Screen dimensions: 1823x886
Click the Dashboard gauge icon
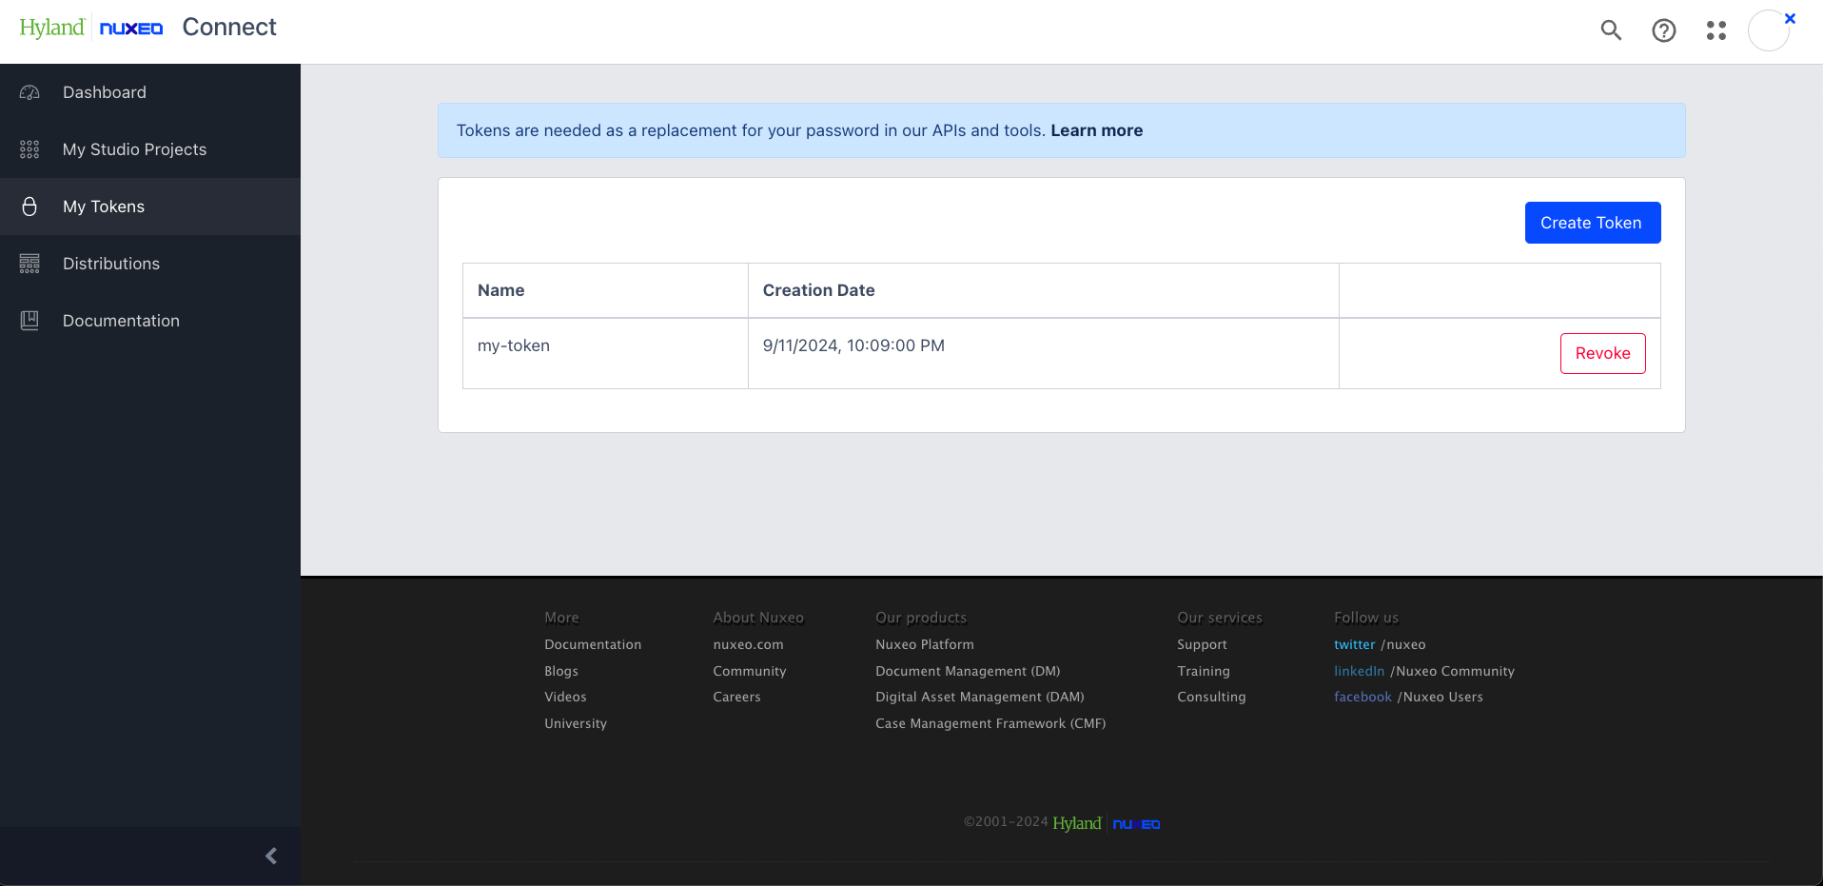(29, 92)
